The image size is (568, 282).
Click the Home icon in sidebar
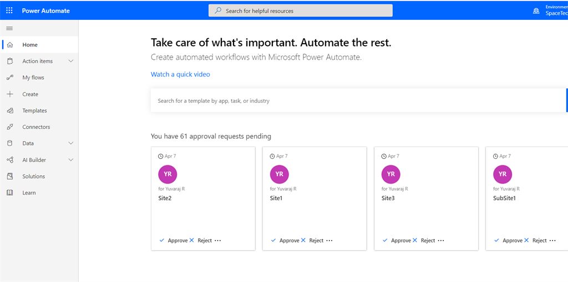pyautogui.click(x=10, y=45)
